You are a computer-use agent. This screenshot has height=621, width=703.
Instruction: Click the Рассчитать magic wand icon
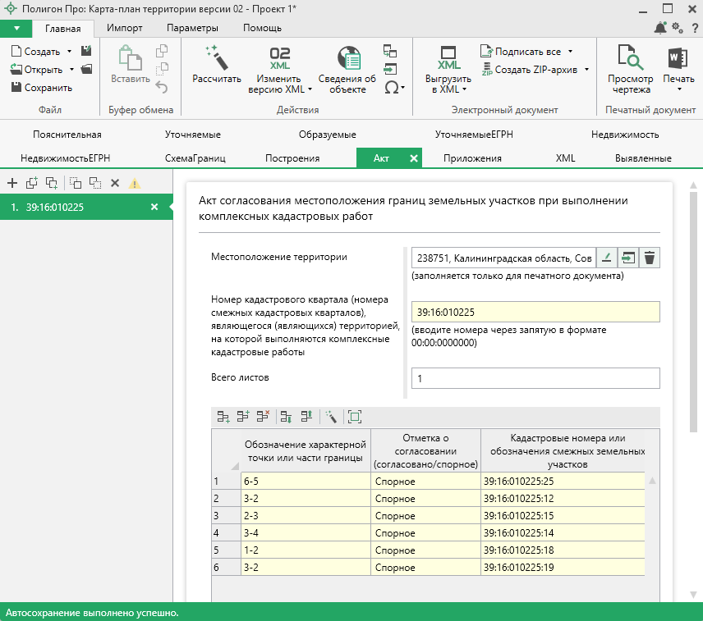click(x=216, y=59)
